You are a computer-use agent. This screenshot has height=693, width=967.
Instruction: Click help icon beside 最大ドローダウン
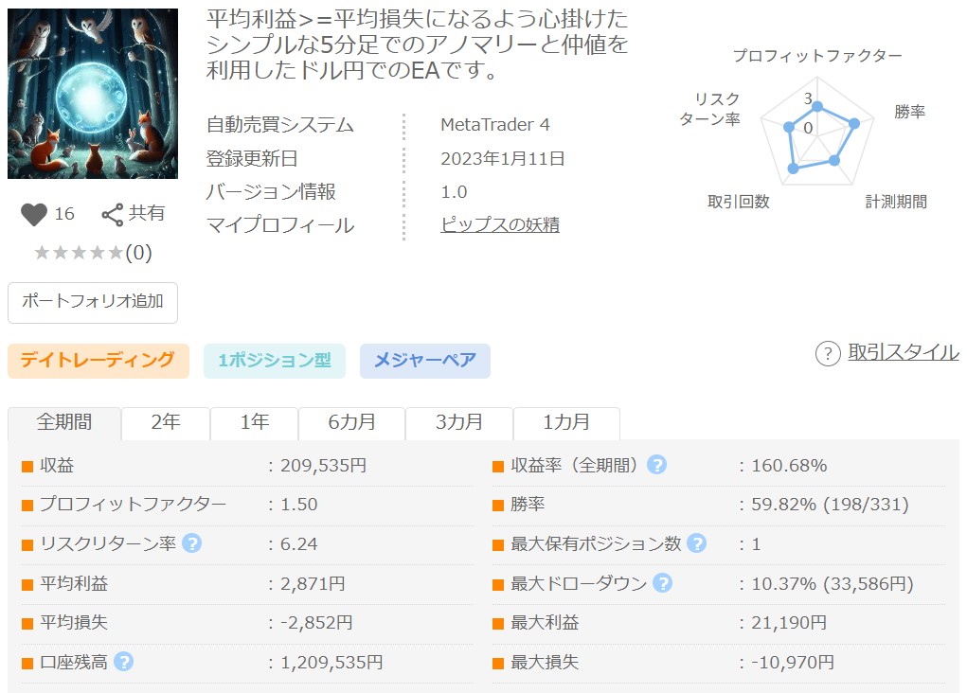662,583
